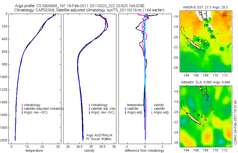
Task: Click the float position circle on SST map
Action: pos(206,41)
